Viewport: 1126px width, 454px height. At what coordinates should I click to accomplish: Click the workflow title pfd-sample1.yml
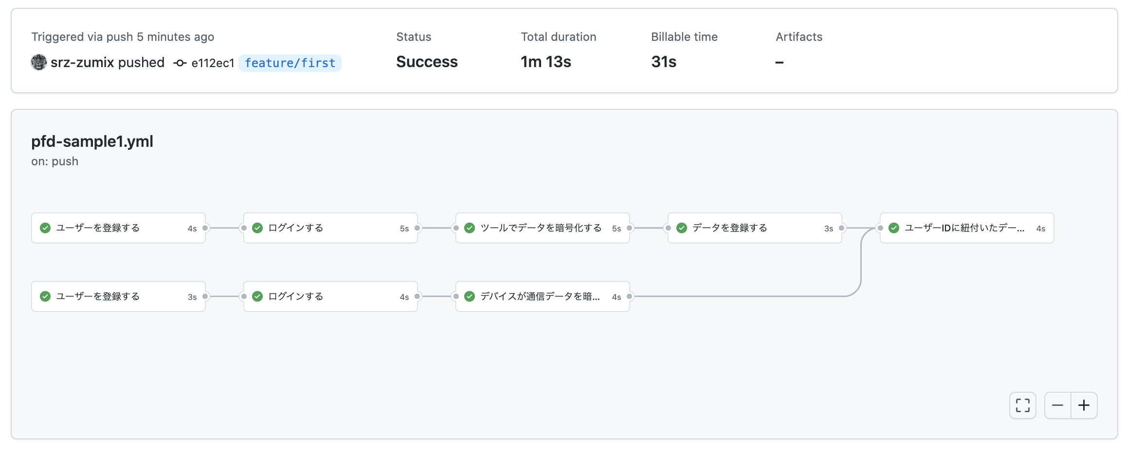[x=92, y=141]
